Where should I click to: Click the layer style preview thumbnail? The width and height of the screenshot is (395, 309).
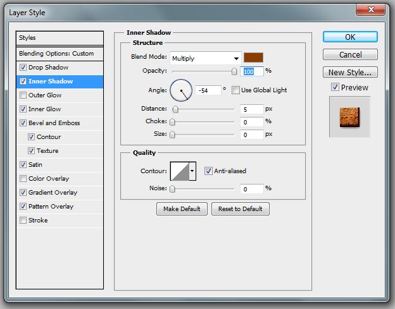point(349,117)
